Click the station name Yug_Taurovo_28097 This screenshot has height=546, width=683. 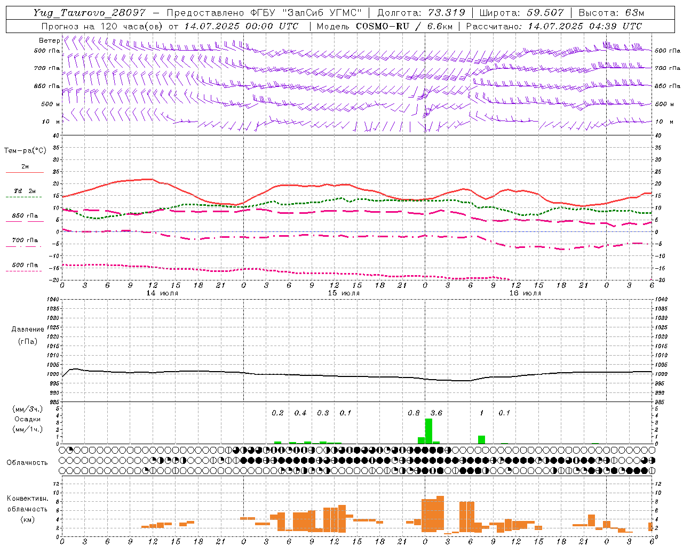tap(89, 13)
